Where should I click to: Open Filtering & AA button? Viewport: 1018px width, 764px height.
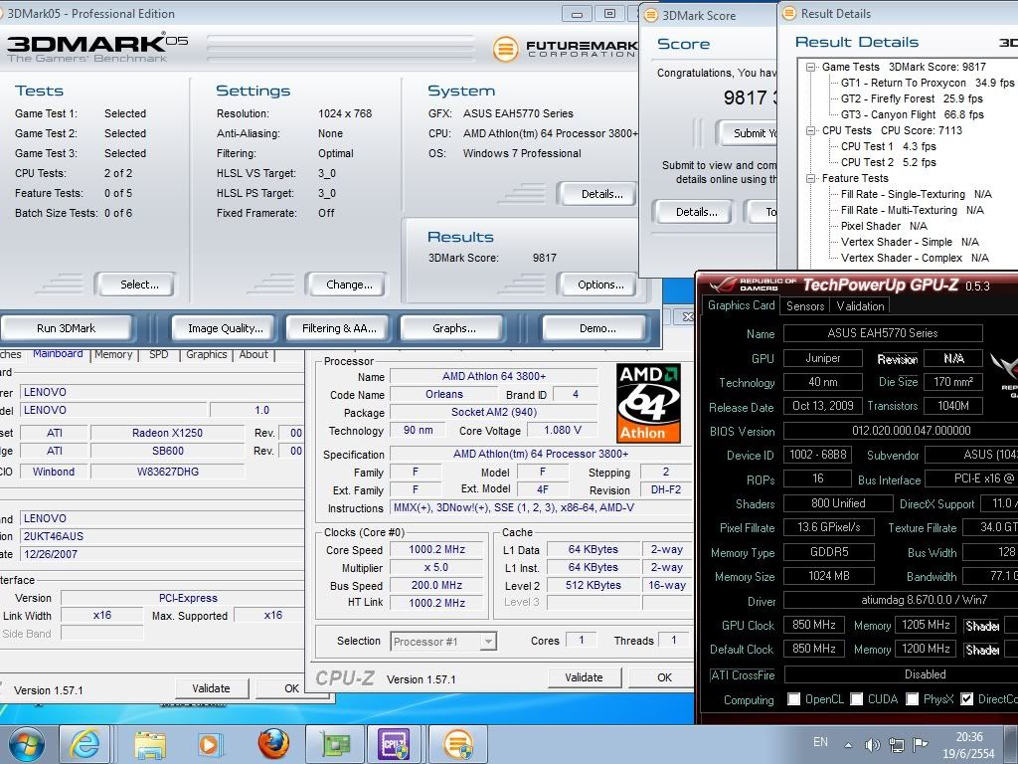pyautogui.click(x=339, y=328)
